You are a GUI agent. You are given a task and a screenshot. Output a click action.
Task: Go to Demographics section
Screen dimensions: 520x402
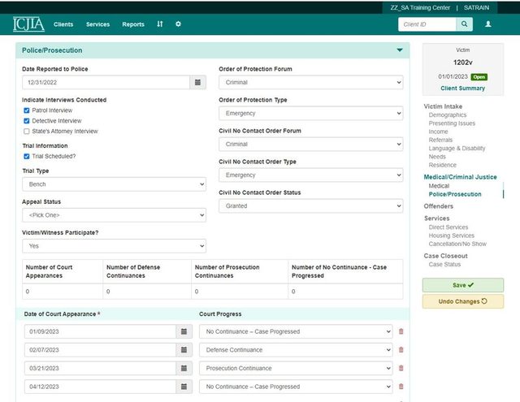tap(448, 115)
